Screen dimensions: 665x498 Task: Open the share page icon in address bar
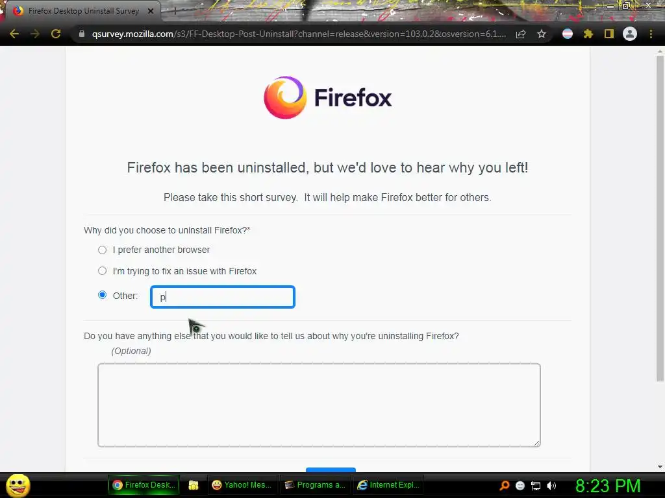click(x=521, y=34)
